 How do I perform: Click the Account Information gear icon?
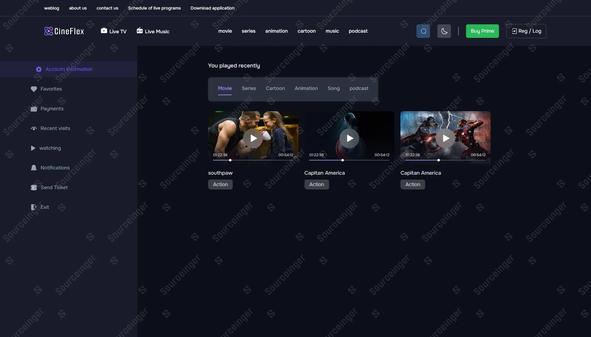click(x=39, y=69)
